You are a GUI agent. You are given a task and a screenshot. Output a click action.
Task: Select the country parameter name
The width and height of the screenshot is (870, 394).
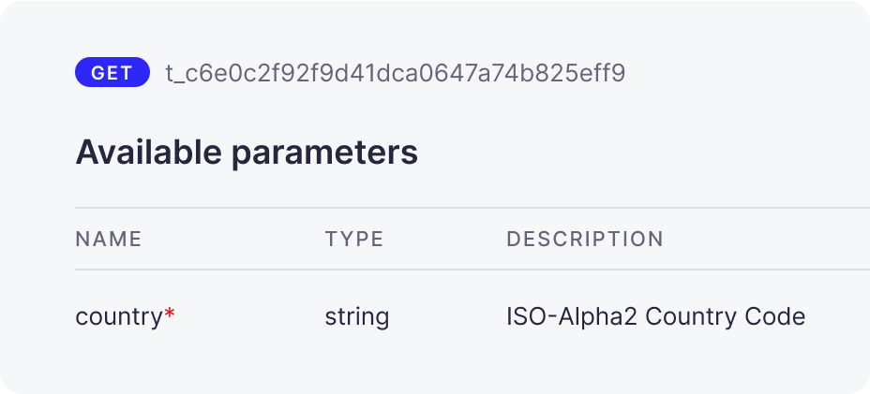(118, 317)
